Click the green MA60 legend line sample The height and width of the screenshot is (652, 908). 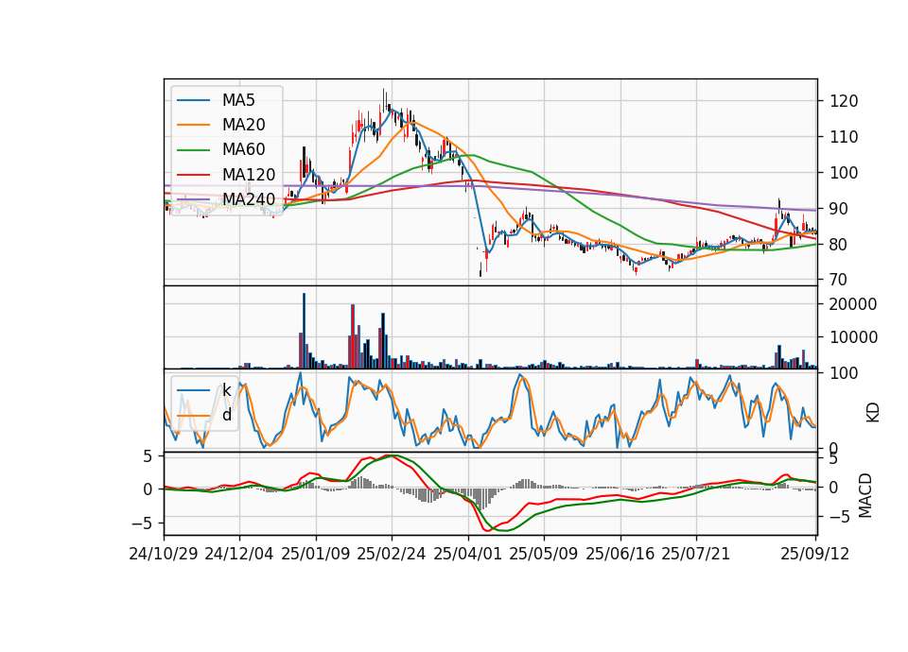click(x=194, y=150)
